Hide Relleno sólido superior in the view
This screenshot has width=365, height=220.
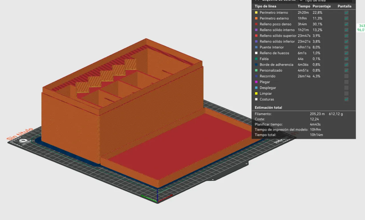point(346,36)
